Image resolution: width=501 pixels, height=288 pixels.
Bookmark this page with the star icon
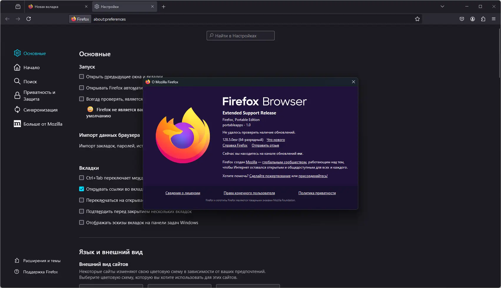click(417, 19)
